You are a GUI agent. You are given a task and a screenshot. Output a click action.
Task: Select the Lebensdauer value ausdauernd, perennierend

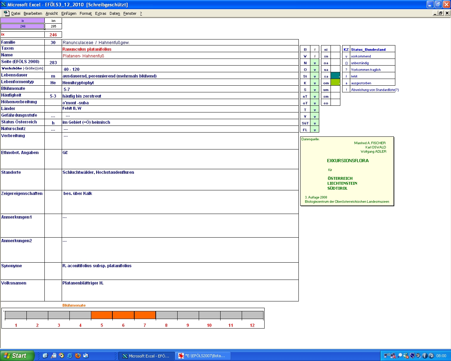coord(180,76)
